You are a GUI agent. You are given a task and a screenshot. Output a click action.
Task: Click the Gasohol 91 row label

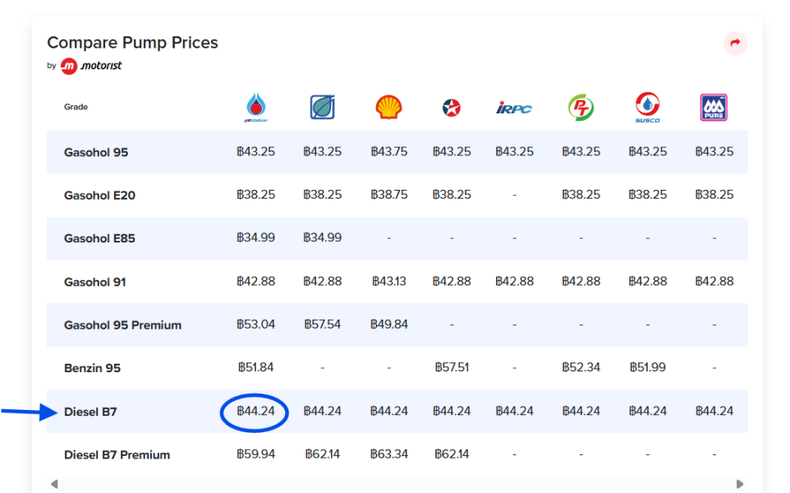(x=94, y=282)
